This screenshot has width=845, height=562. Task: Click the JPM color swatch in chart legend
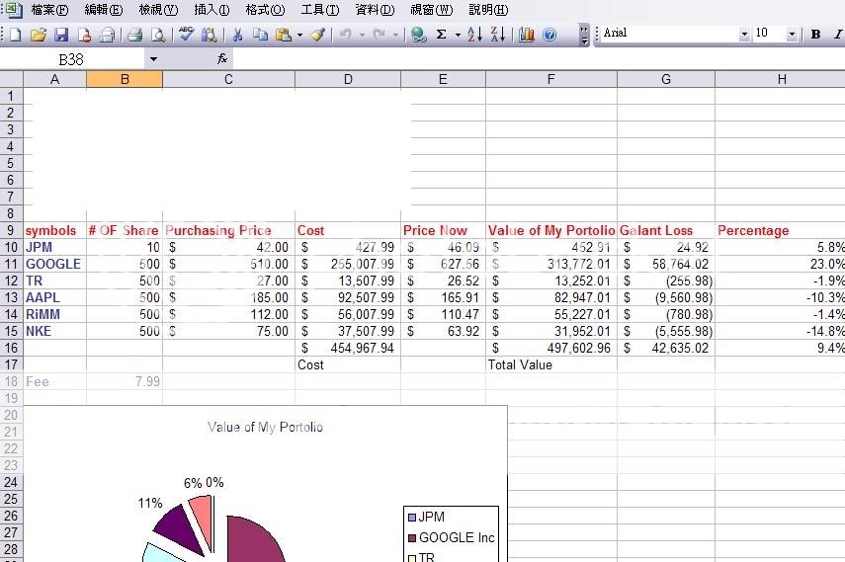412,518
